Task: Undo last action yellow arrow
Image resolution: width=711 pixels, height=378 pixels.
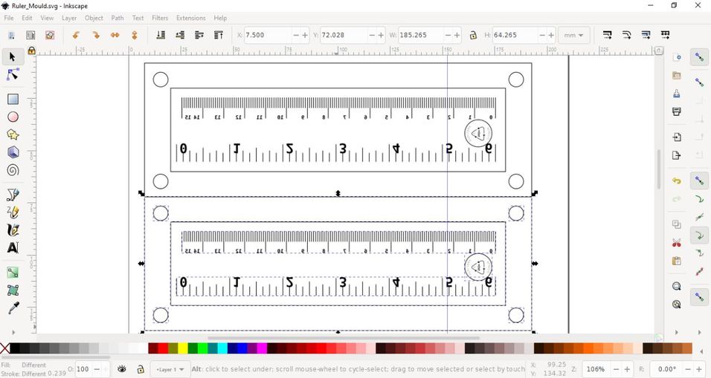Action: point(677,180)
